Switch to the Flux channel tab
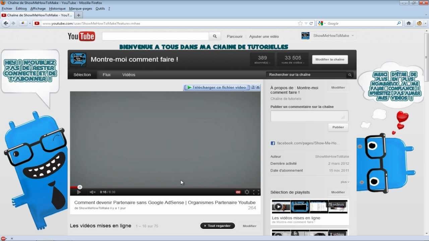Image resolution: width=429 pixels, height=241 pixels. (x=107, y=75)
